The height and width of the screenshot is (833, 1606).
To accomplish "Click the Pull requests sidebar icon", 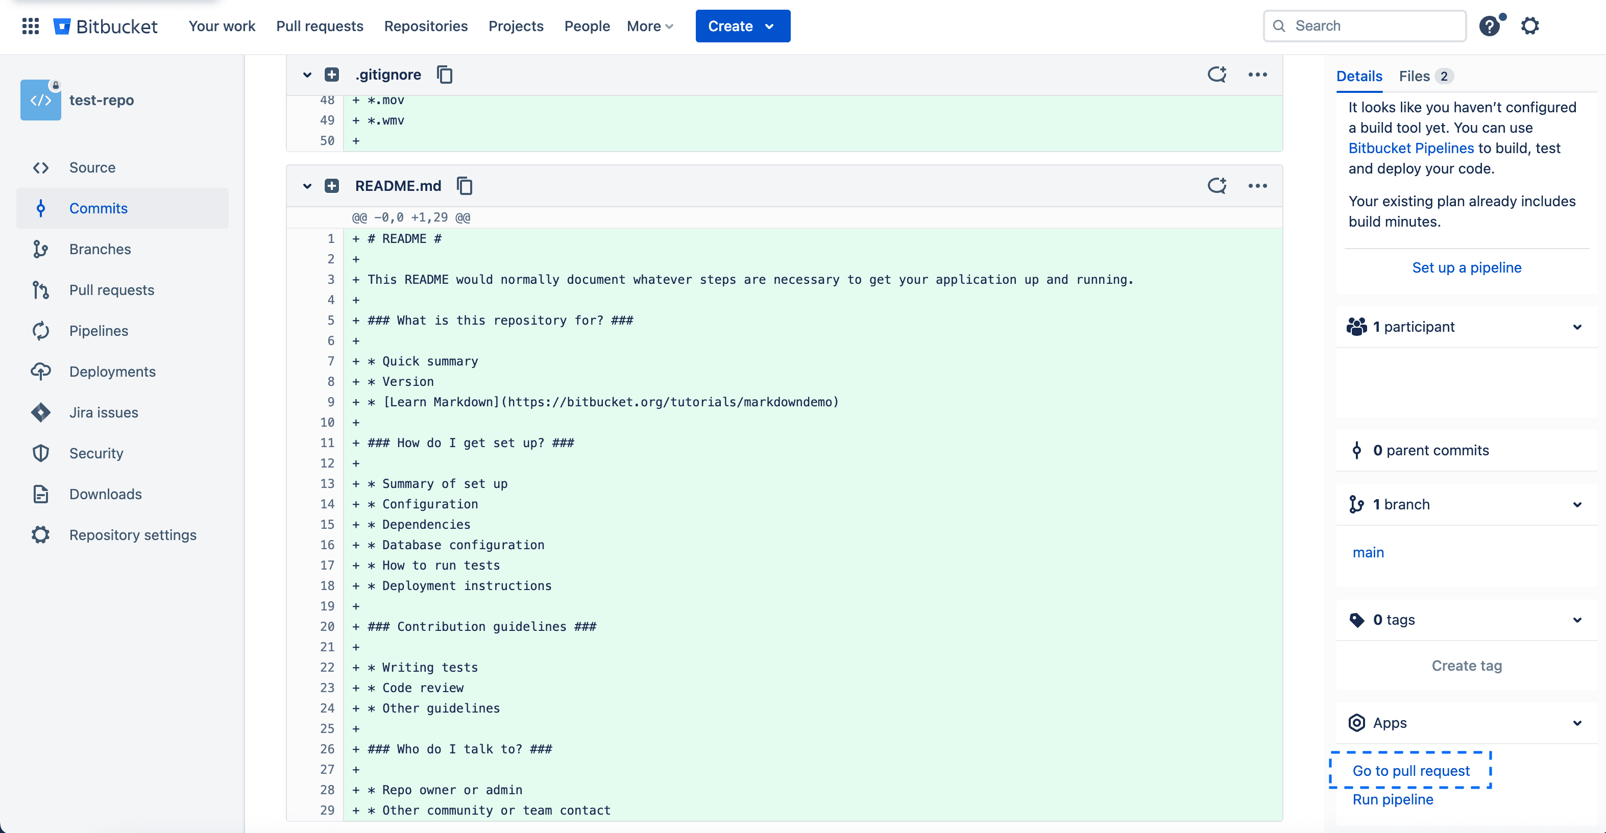I will pyautogui.click(x=40, y=289).
